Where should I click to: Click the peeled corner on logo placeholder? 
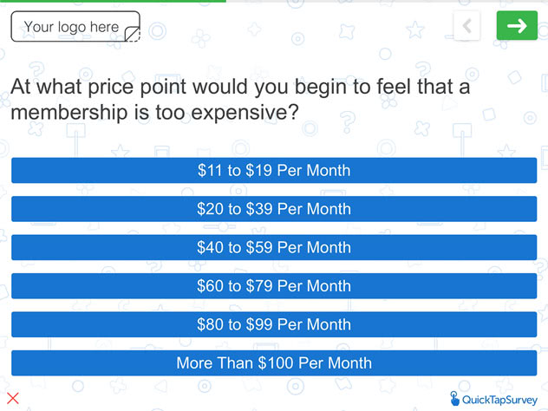pos(133,34)
